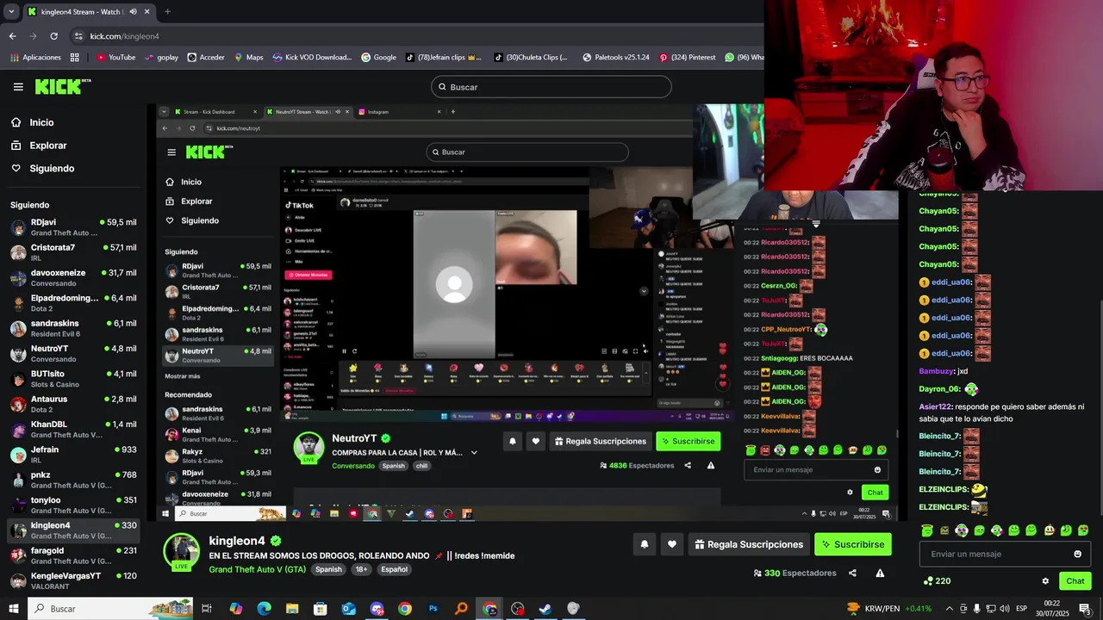1103x620 pixels.
Task: Open the Kick hamburger sidebar menu
Action: (18, 87)
